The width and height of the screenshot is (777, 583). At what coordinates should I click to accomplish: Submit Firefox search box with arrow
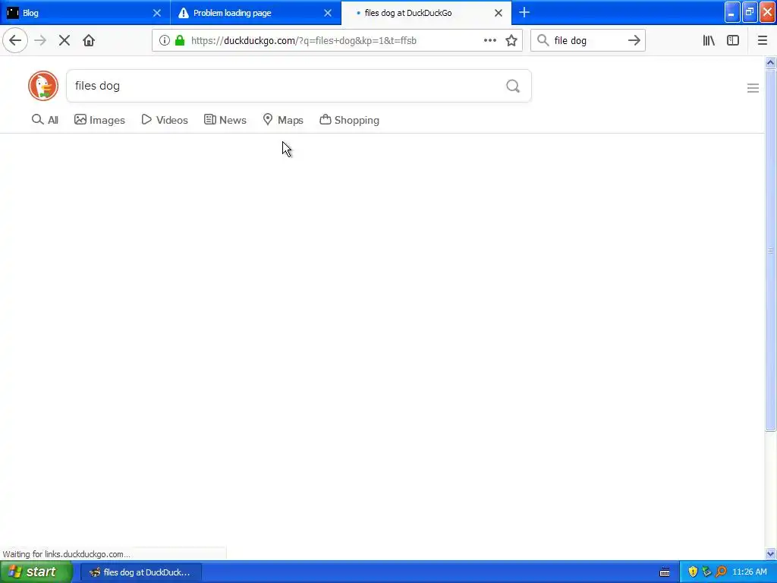[x=634, y=41]
